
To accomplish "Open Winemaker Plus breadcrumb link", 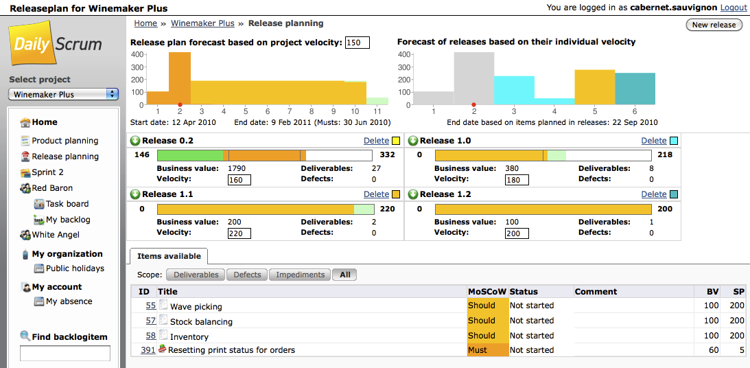I will (203, 23).
